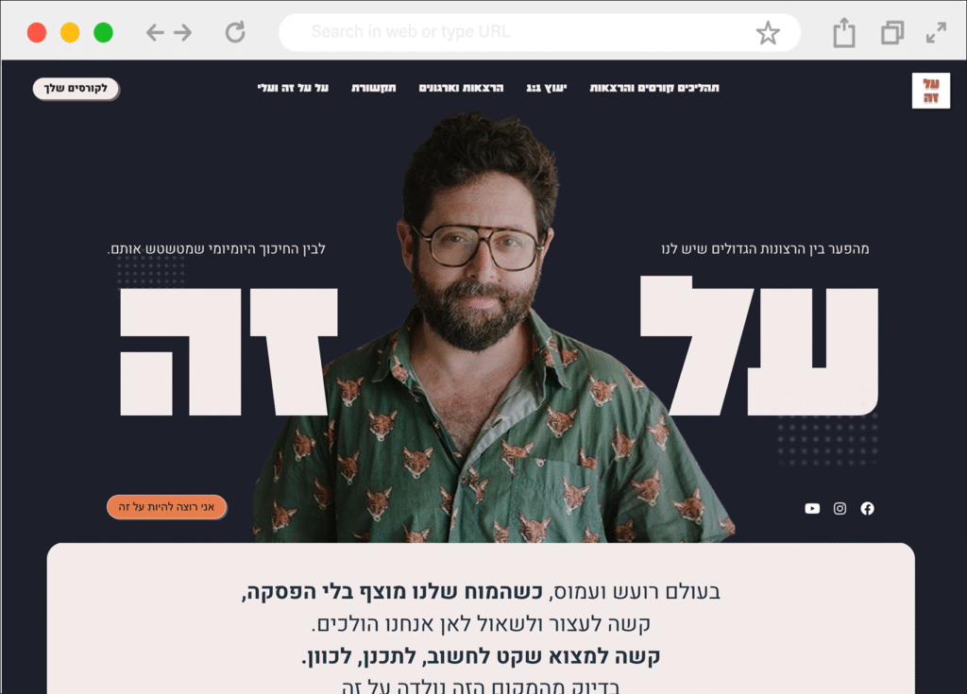Click the expand to fullscreen arrows icon
This screenshot has width=967, height=694.
(x=936, y=32)
